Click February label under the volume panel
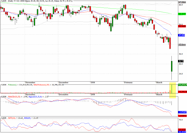 coord(128,94)
